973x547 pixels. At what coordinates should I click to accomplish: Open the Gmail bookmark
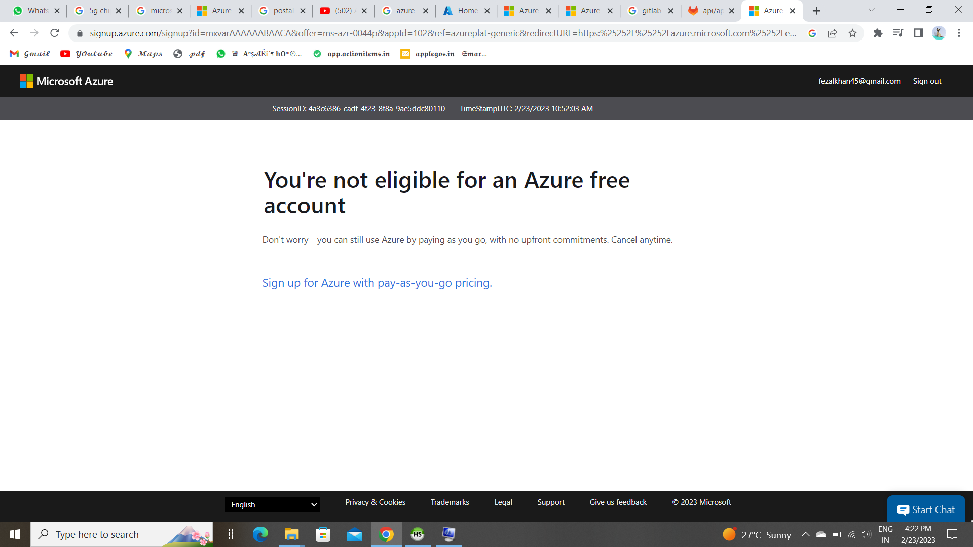pyautogui.click(x=29, y=53)
